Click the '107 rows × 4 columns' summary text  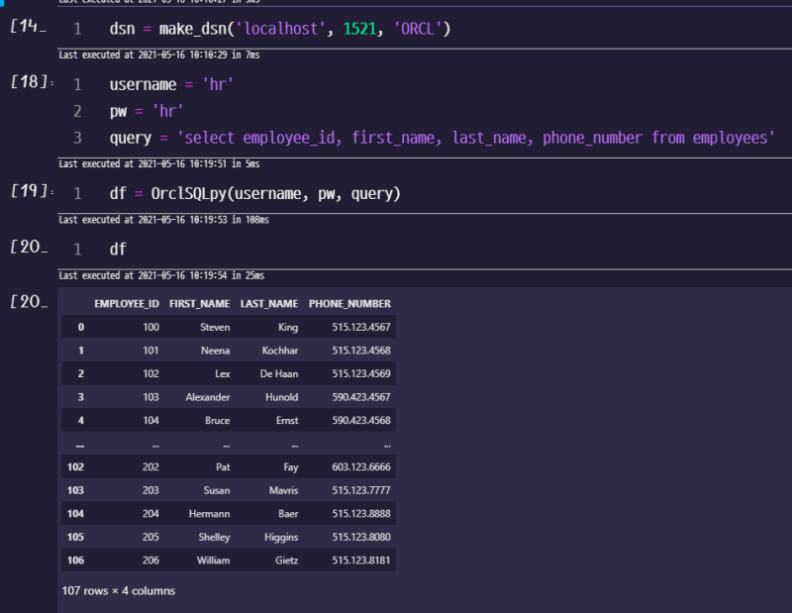[118, 590]
